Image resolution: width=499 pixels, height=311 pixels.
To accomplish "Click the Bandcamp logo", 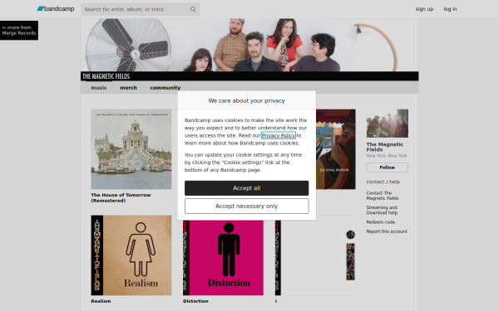I will tap(56, 9).
